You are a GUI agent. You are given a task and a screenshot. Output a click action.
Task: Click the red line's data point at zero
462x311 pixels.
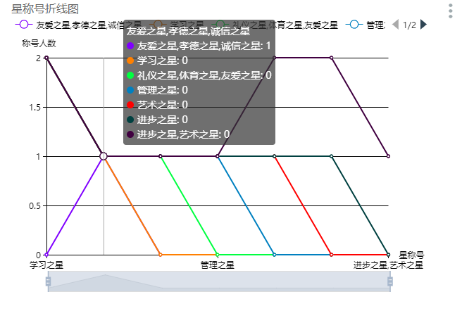(332, 255)
